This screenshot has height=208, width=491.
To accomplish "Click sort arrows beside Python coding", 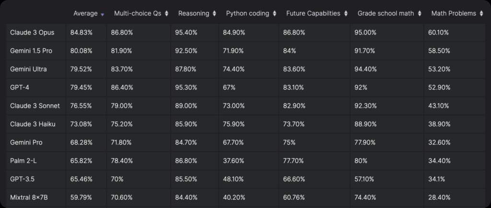I will click(x=274, y=14).
